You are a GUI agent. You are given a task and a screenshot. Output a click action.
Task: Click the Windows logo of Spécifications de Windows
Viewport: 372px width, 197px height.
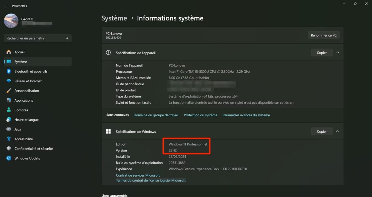pos(108,132)
